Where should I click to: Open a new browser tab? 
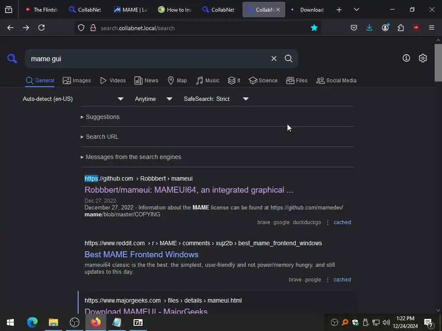click(339, 10)
